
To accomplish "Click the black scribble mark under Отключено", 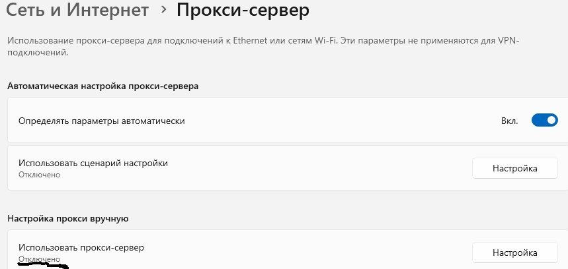I will 43,266.
